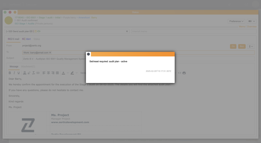Align message text to the left
This screenshot has width=261, height=143.
44,73
